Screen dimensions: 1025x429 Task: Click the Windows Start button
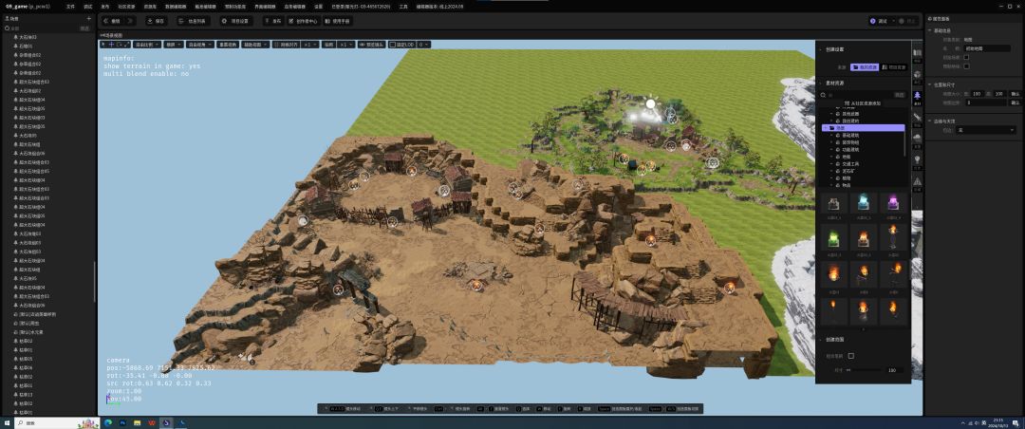click(x=7, y=423)
